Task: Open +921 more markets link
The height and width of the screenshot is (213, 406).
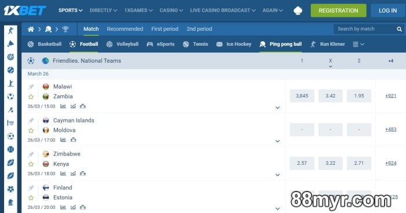Action: click(x=391, y=96)
